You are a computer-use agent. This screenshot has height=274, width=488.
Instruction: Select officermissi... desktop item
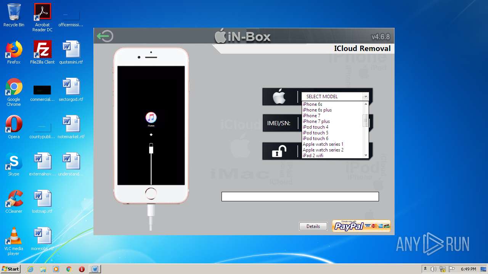click(x=71, y=18)
